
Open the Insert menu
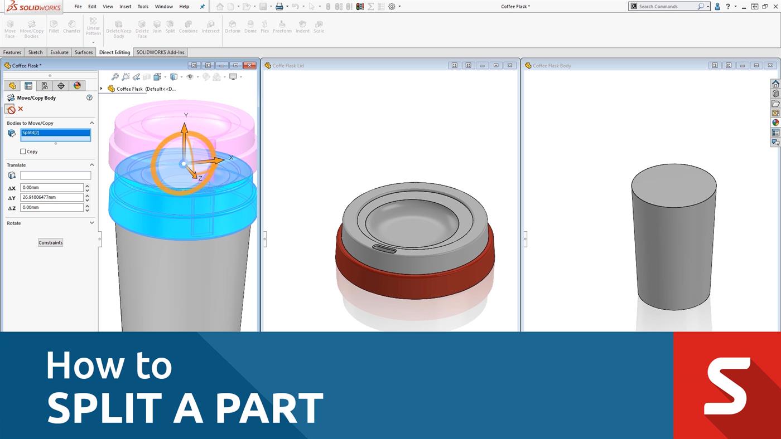126,7
